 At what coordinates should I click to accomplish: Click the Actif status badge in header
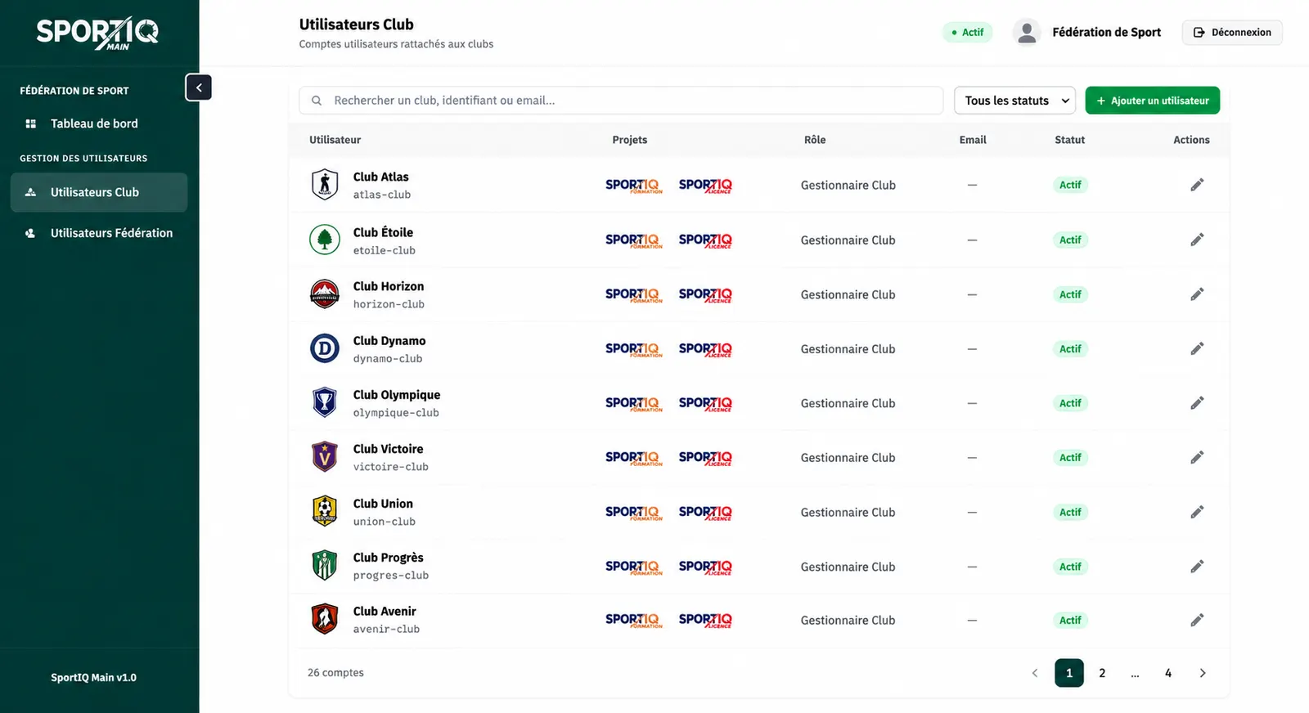point(968,32)
